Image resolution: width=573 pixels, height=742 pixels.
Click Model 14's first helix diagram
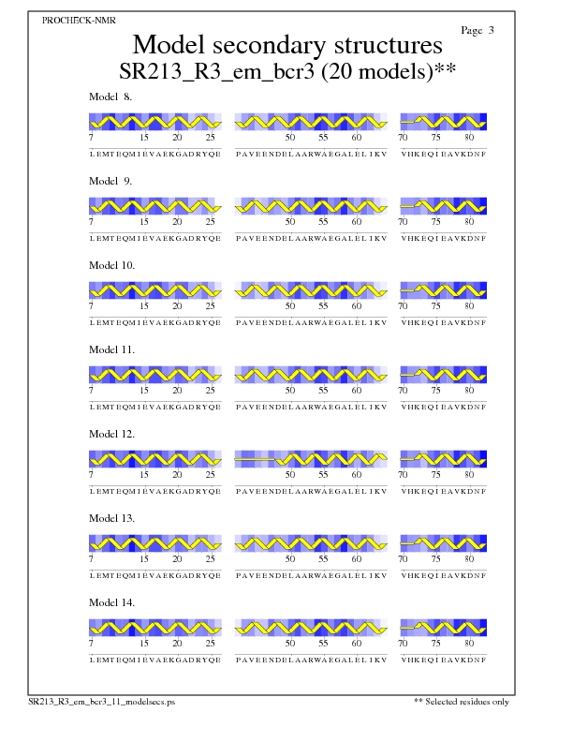click(155, 628)
